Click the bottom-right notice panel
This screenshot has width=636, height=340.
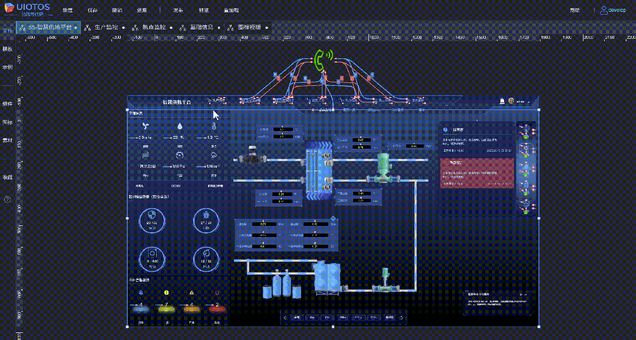pos(497,303)
